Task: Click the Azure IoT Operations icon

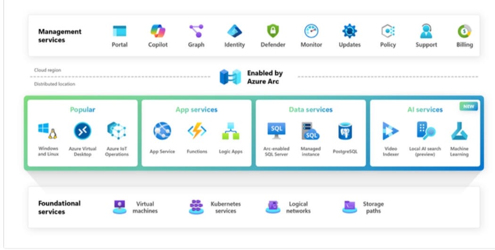Action: [x=116, y=131]
